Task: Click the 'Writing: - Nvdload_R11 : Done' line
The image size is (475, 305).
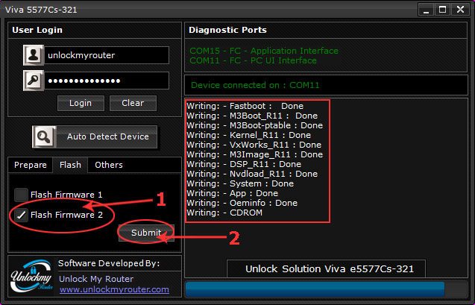Action: point(252,174)
